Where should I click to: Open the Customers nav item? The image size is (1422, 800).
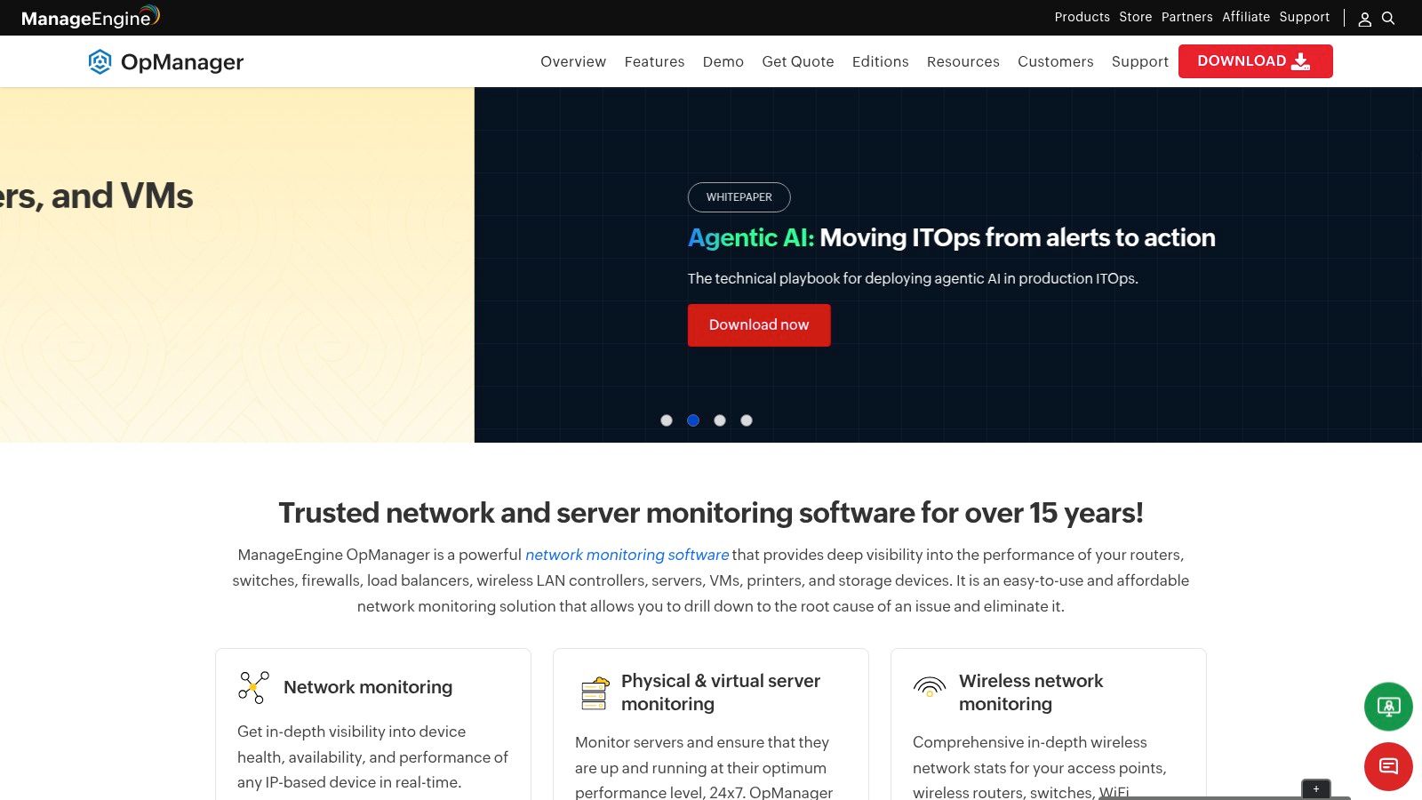pyautogui.click(x=1055, y=61)
